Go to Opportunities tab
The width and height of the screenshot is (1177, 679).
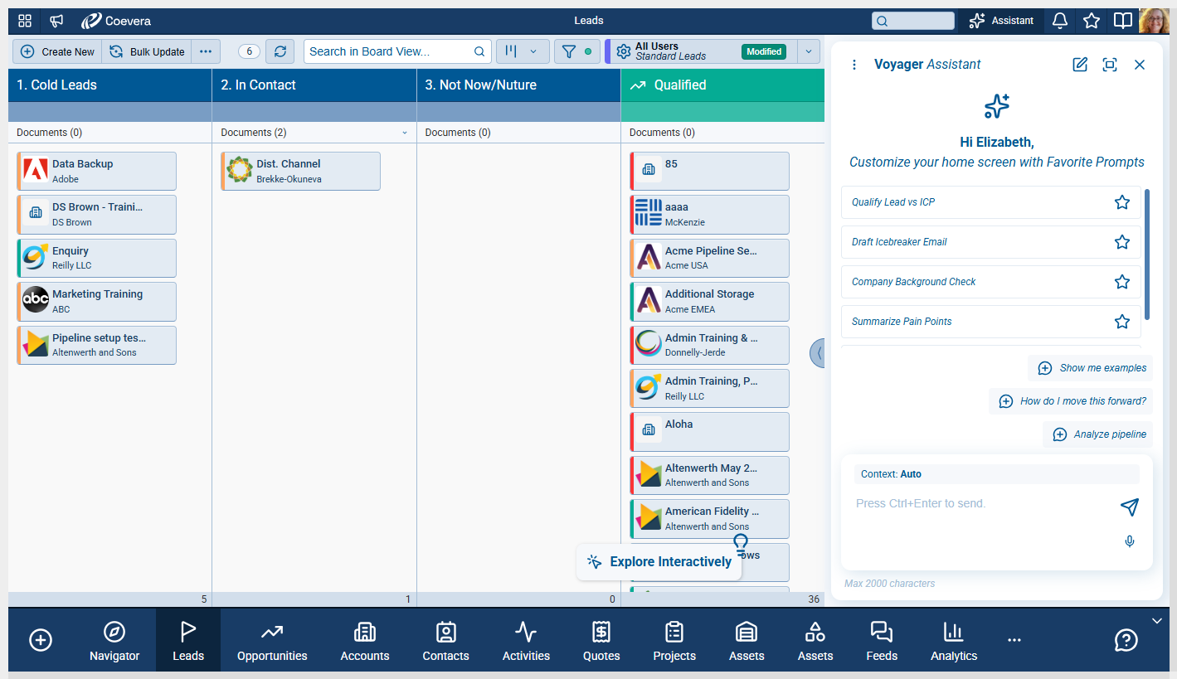point(272,641)
